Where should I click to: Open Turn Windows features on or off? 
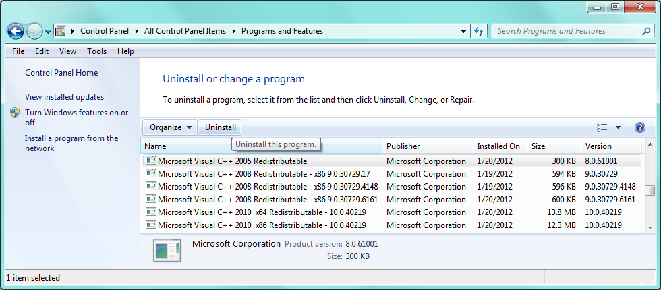coord(77,117)
